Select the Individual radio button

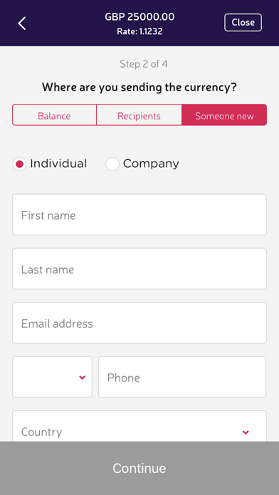[x=20, y=164]
